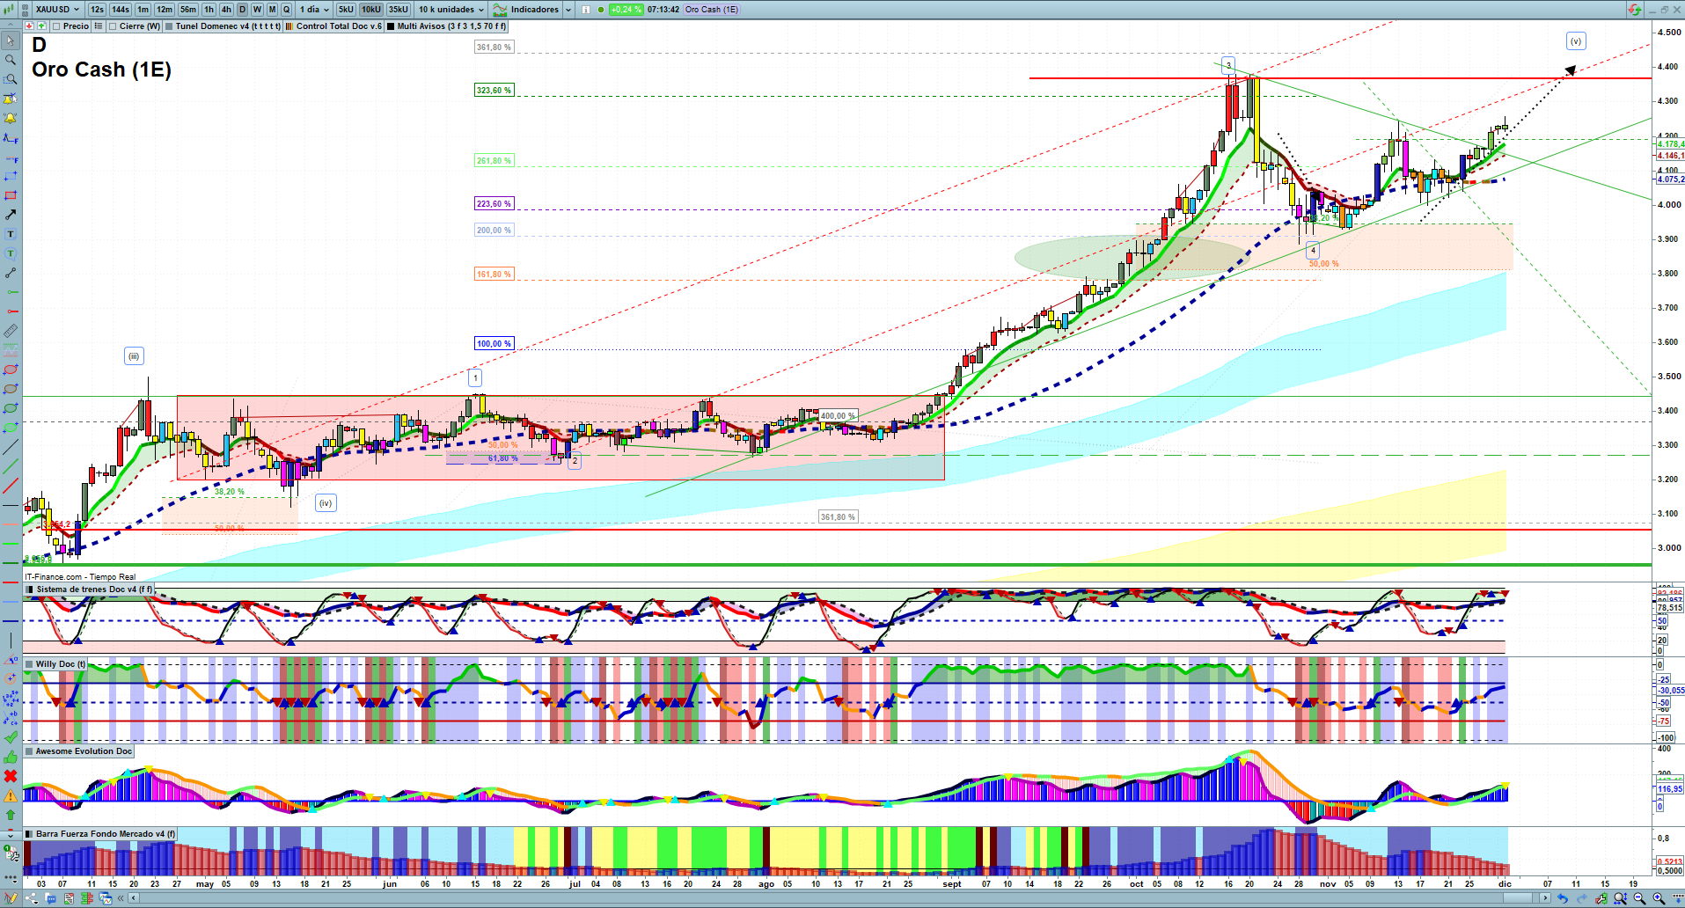Viewport: 1685px width, 908px height.
Task: Click the Multi Avisos black color swatch
Action: tap(391, 26)
